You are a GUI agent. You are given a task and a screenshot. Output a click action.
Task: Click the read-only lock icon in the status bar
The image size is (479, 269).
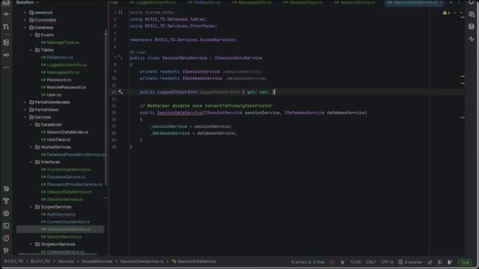pyautogui.click(x=430, y=262)
